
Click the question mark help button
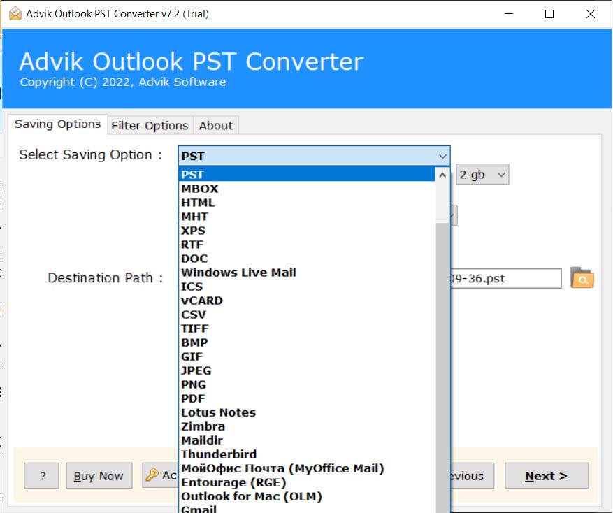click(x=41, y=476)
